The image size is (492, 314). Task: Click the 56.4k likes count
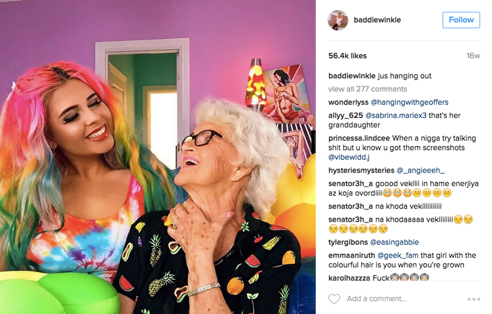click(x=347, y=56)
